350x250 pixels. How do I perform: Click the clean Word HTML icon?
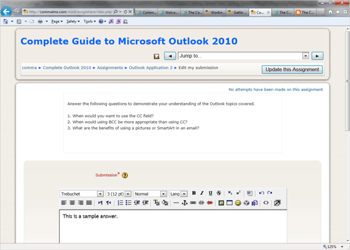(250, 193)
